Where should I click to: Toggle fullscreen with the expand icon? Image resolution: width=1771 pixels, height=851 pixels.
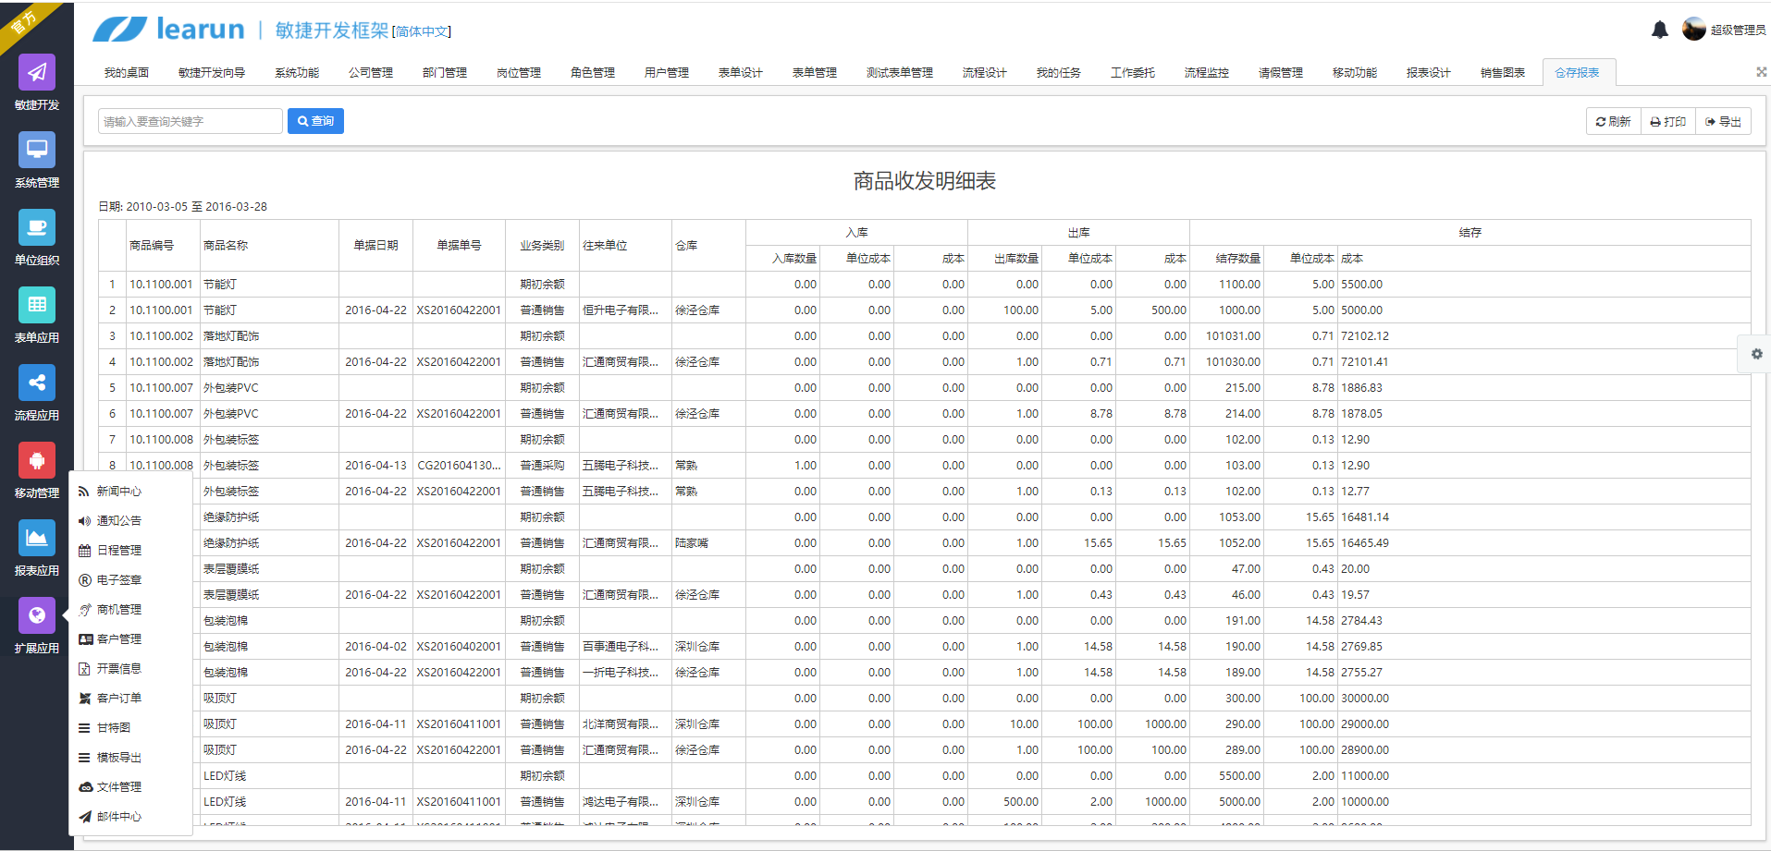coord(1760,71)
